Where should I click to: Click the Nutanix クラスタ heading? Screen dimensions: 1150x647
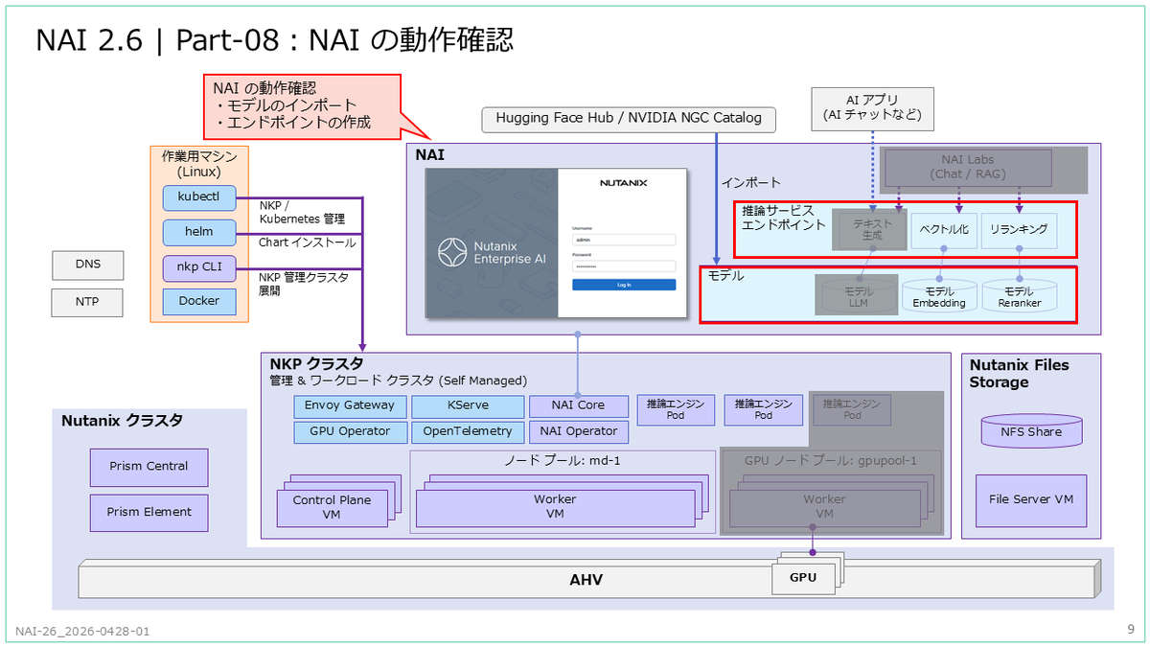coord(122,421)
